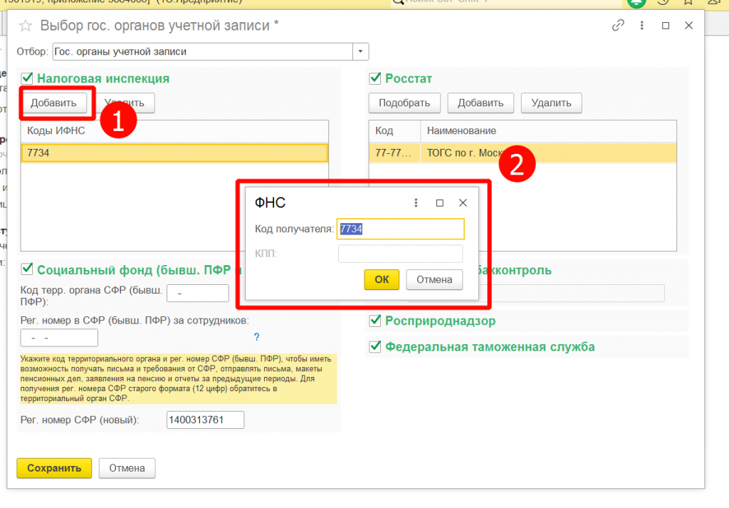Open the blue question mark help hint
This screenshot has height=508, width=729.
coord(256,337)
